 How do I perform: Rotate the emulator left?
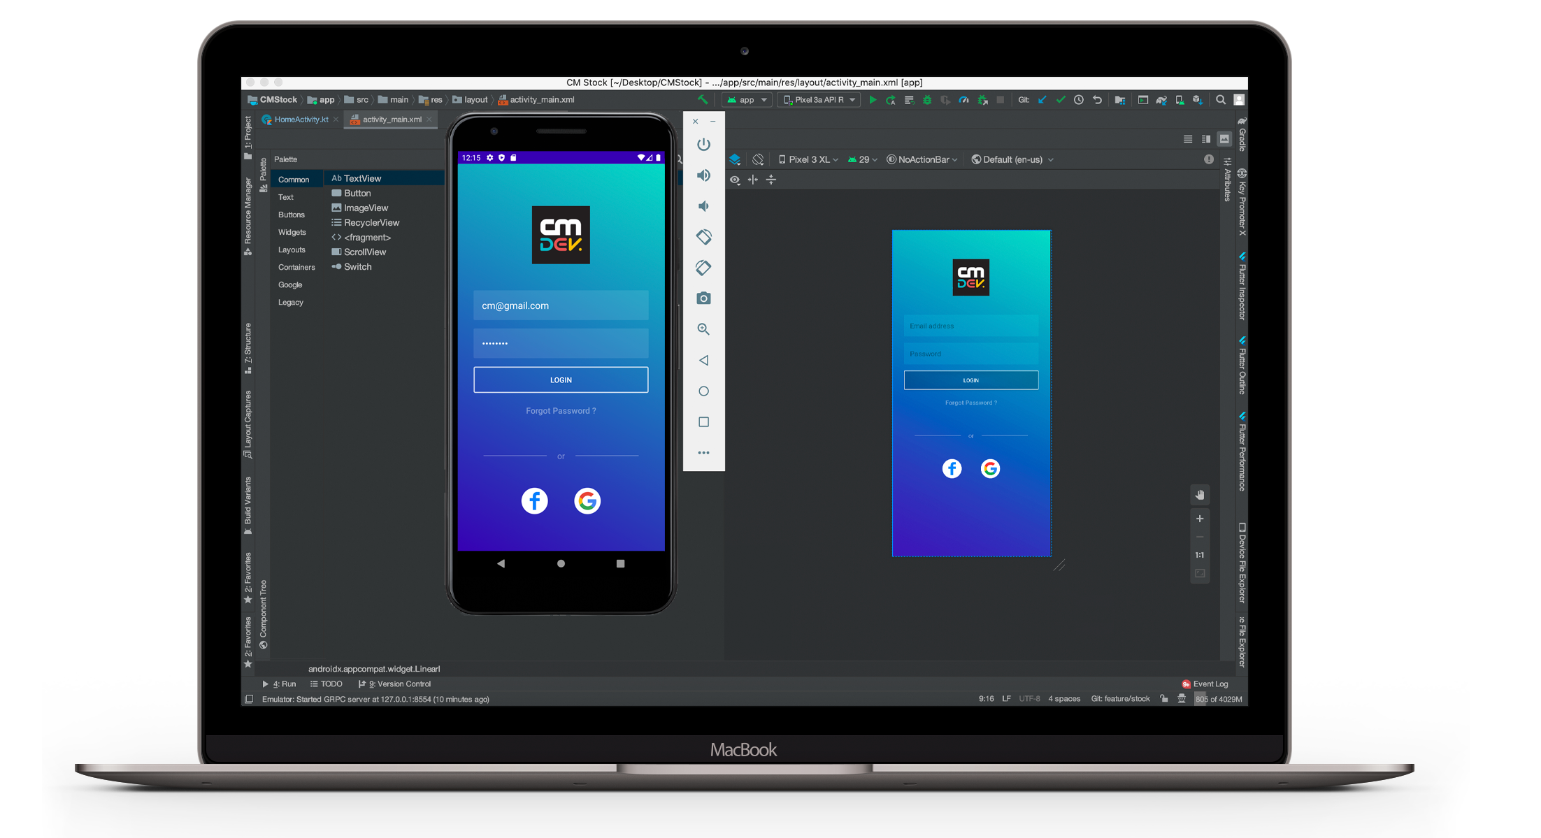pos(703,237)
